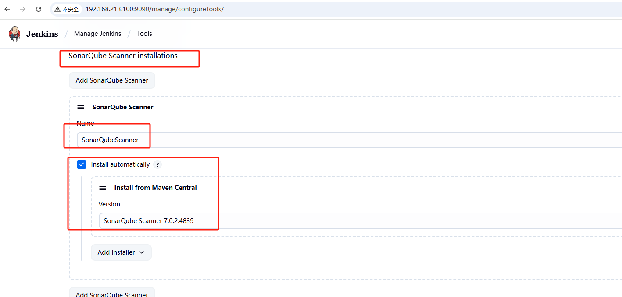Click the SonarQube Scanner installations heading
The height and width of the screenshot is (297, 622).
pyautogui.click(x=123, y=56)
